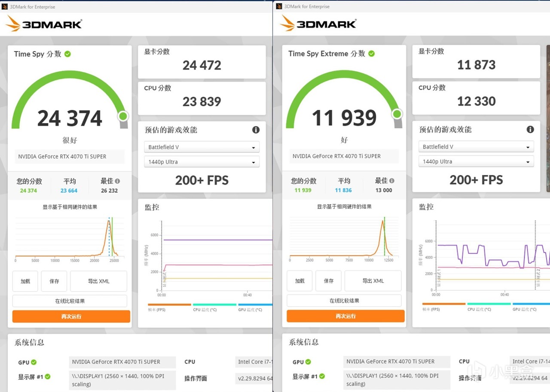Open Battlefield V game dropdown in Time Spy Extreme window
Screen dimensions: 550x392
[476, 146]
